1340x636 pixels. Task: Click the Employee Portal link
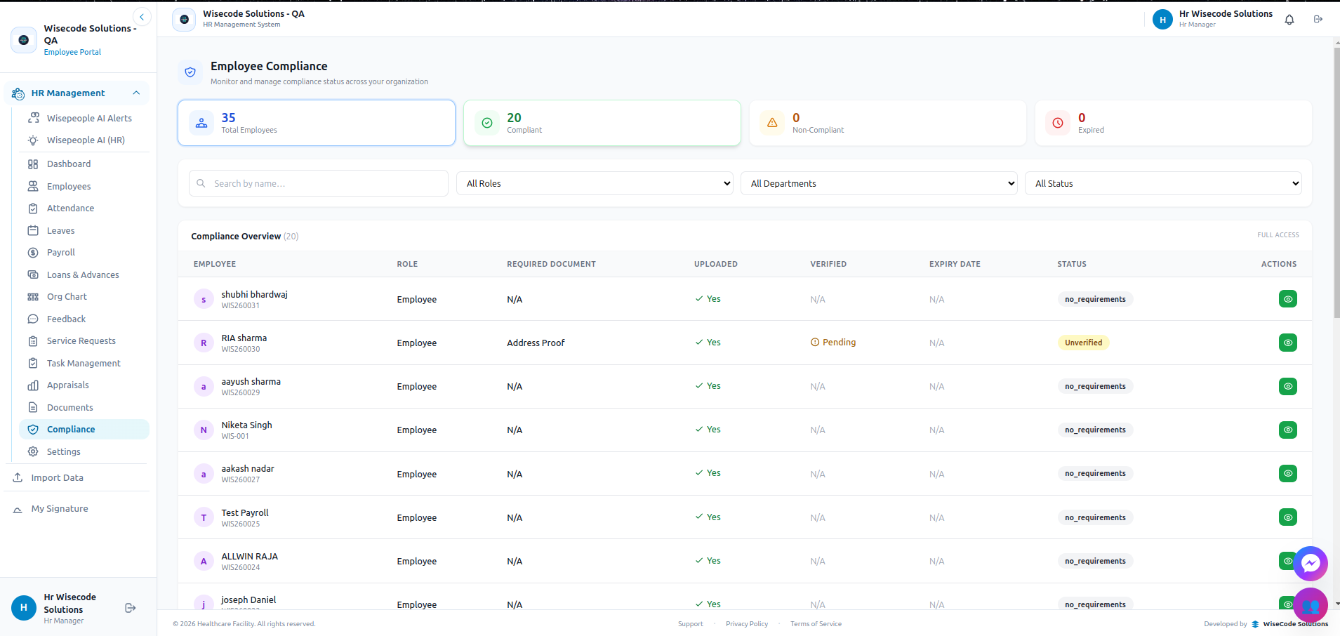coord(72,52)
